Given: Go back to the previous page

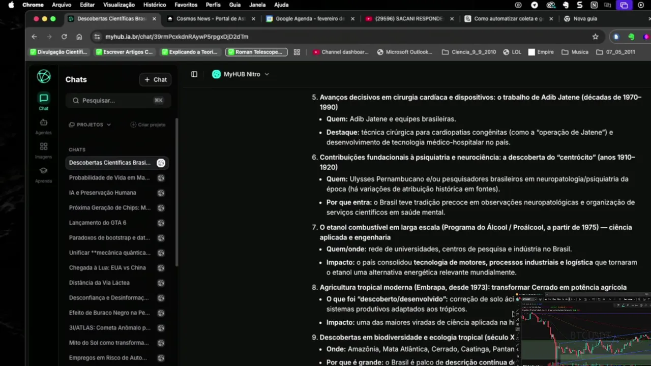Looking at the screenshot, I should tap(34, 37).
